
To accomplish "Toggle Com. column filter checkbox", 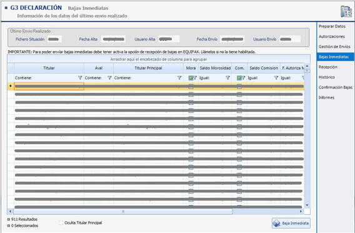I will 239,78.
